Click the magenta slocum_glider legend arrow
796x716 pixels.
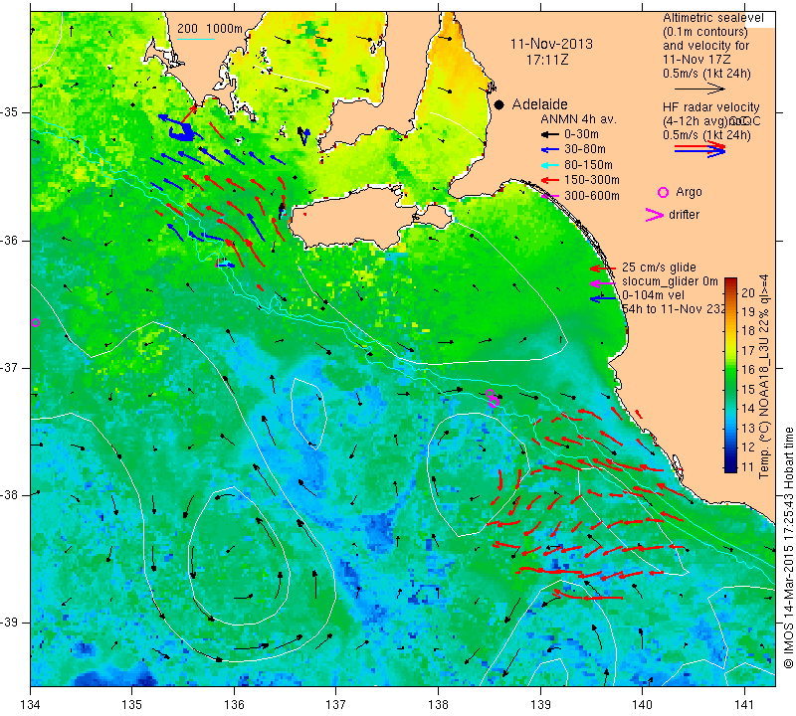(x=603, y=282)
